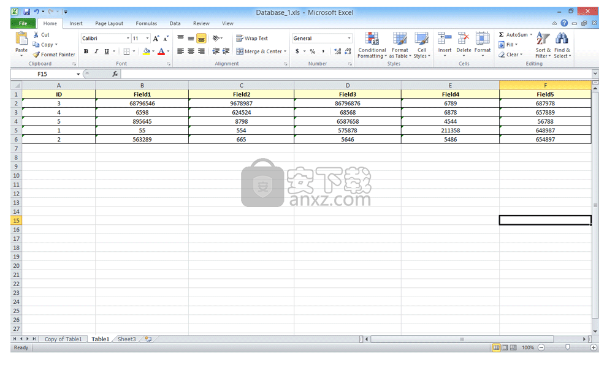Screen dimensions: 615x367
Task: Expand the Name Box dropdown arrow
Action: [x=78, y=74]
